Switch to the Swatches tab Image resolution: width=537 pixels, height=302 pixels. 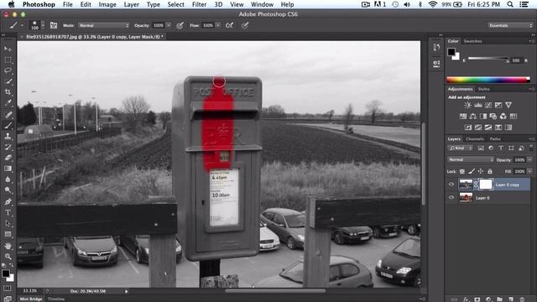pos(472,41)
